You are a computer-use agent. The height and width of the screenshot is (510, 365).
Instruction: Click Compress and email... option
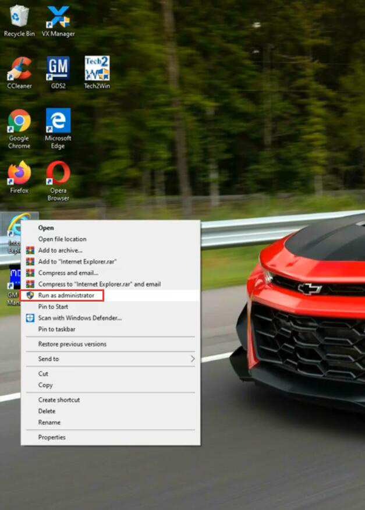68,273
